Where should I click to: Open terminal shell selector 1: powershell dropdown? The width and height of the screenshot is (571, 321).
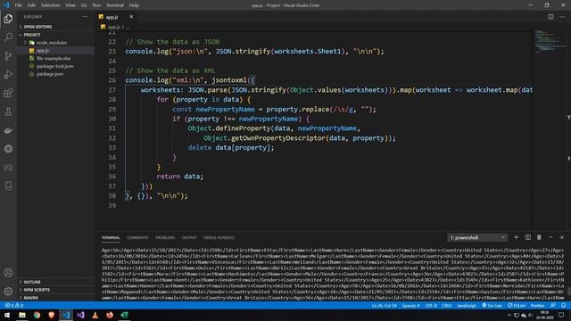click(477, 238)
